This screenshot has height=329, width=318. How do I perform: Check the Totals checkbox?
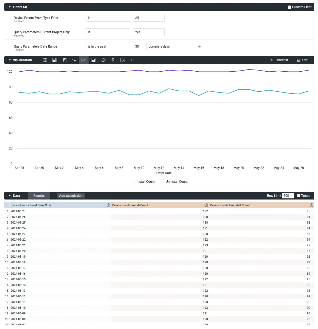(299, 195)
